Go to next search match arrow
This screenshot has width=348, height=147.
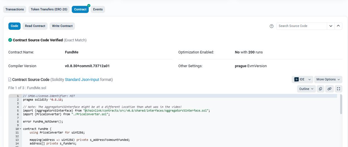(x=331, y=26)
